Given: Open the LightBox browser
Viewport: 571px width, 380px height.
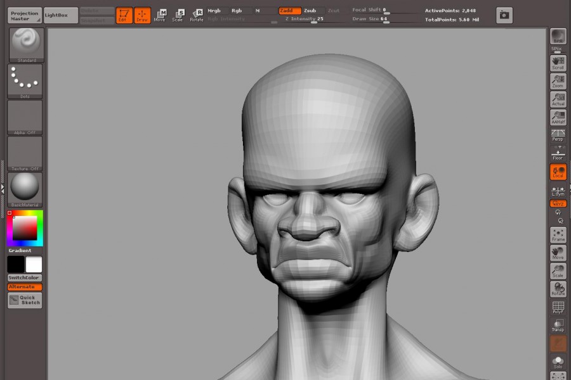Looking at the screenshot, I should pyautogui.click(x=61, y=15).
